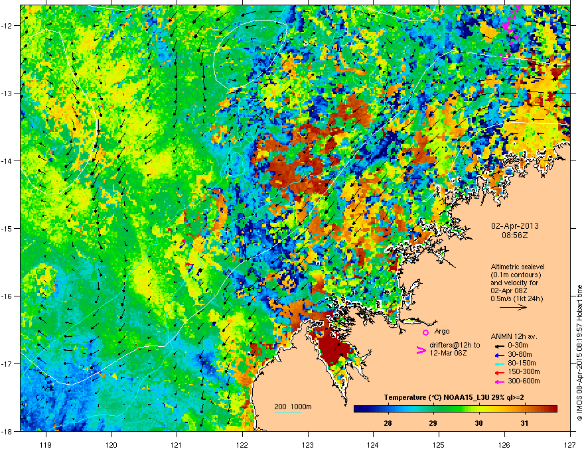Click the longitude axis label '121'
This screenshot has width=584, height=451.
(177, 445)
